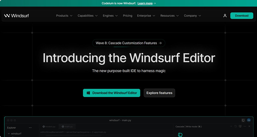Start a new Cascade conversation with plus icon
This screenshot has width=257, height=137.
(231, 126)
